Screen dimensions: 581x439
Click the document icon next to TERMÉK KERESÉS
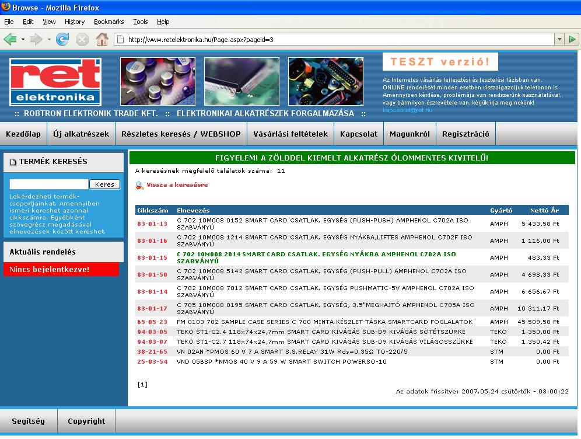coord(13,162)
